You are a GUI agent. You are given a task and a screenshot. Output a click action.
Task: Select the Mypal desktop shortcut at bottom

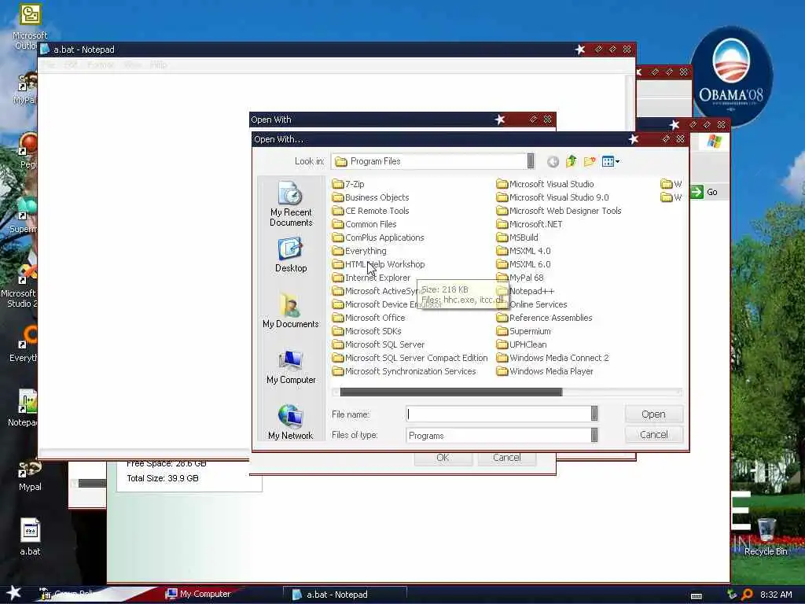30,476
